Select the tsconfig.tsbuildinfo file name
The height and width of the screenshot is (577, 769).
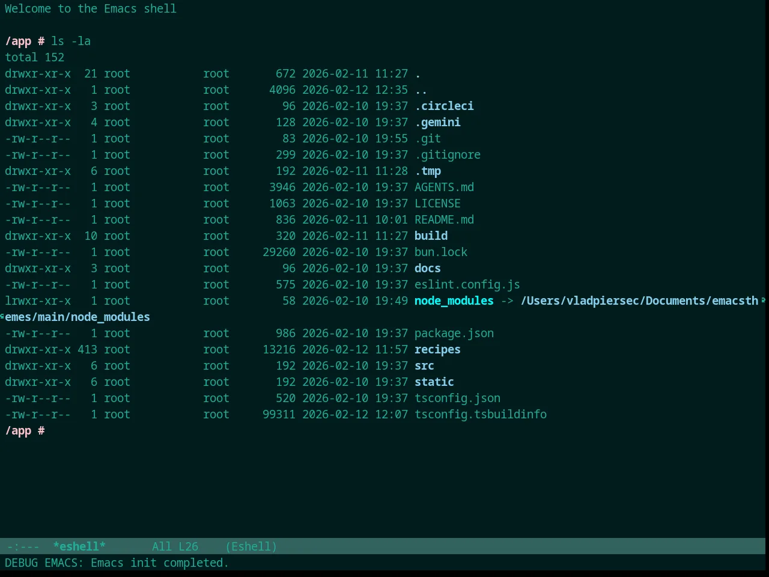pos(481,414)
